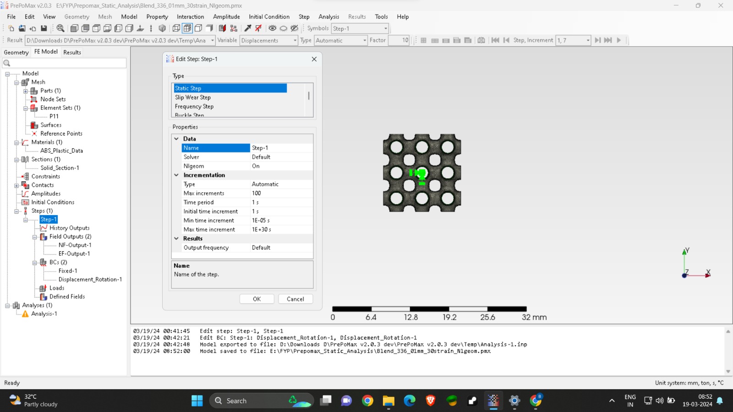Collapse the Incrementation property group
This screenshot has height=412, width=733.
point(176,175)
